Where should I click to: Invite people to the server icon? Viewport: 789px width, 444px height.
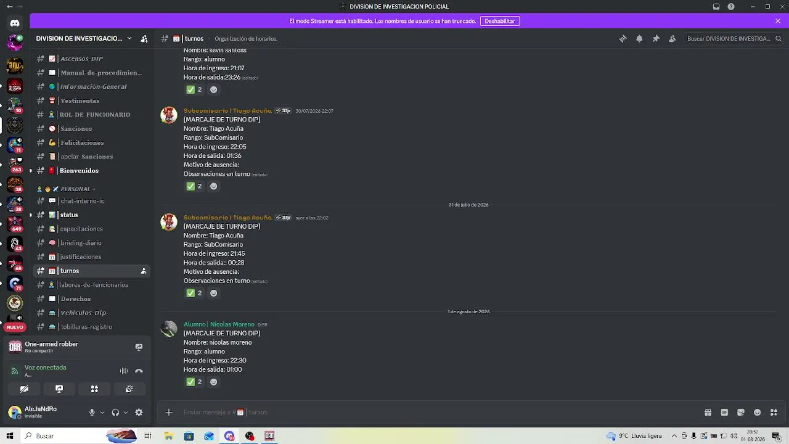pyautogui.click(x=144, y=38)
